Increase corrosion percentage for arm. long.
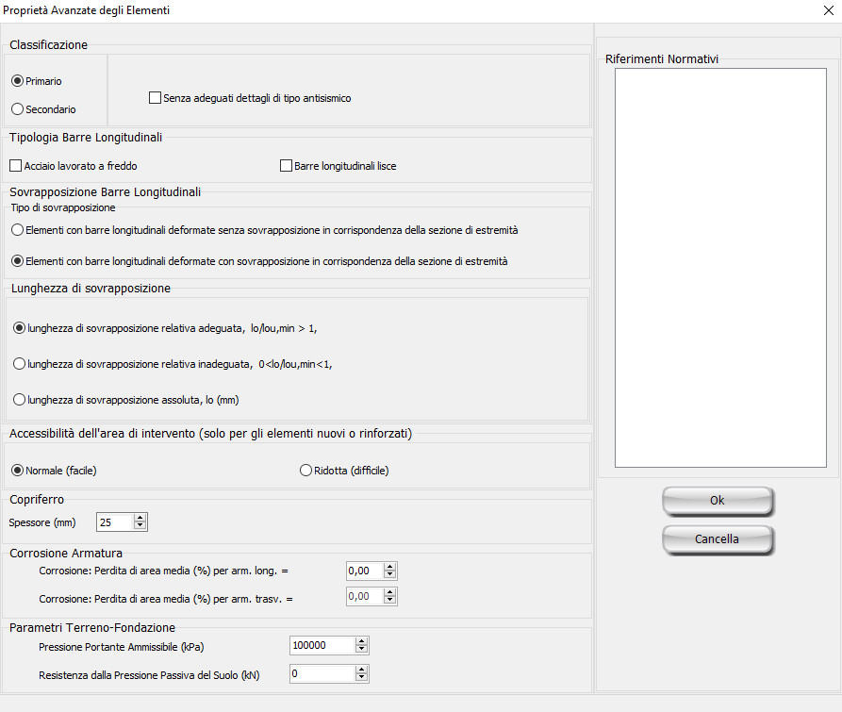This screenshot has width=842, height=712. pos(390,566)
